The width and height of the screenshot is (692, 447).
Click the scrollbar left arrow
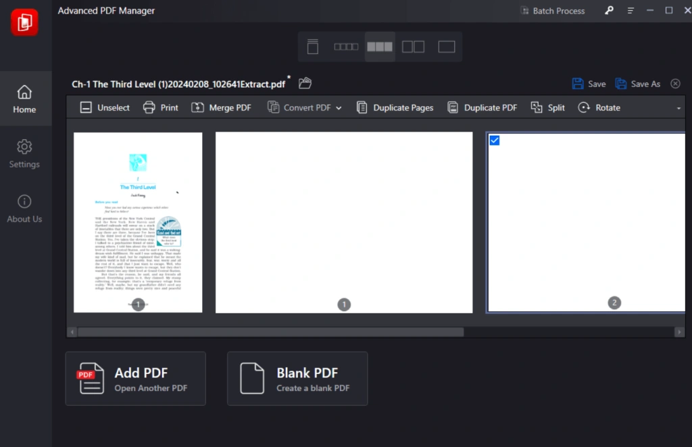coord(72,332)
